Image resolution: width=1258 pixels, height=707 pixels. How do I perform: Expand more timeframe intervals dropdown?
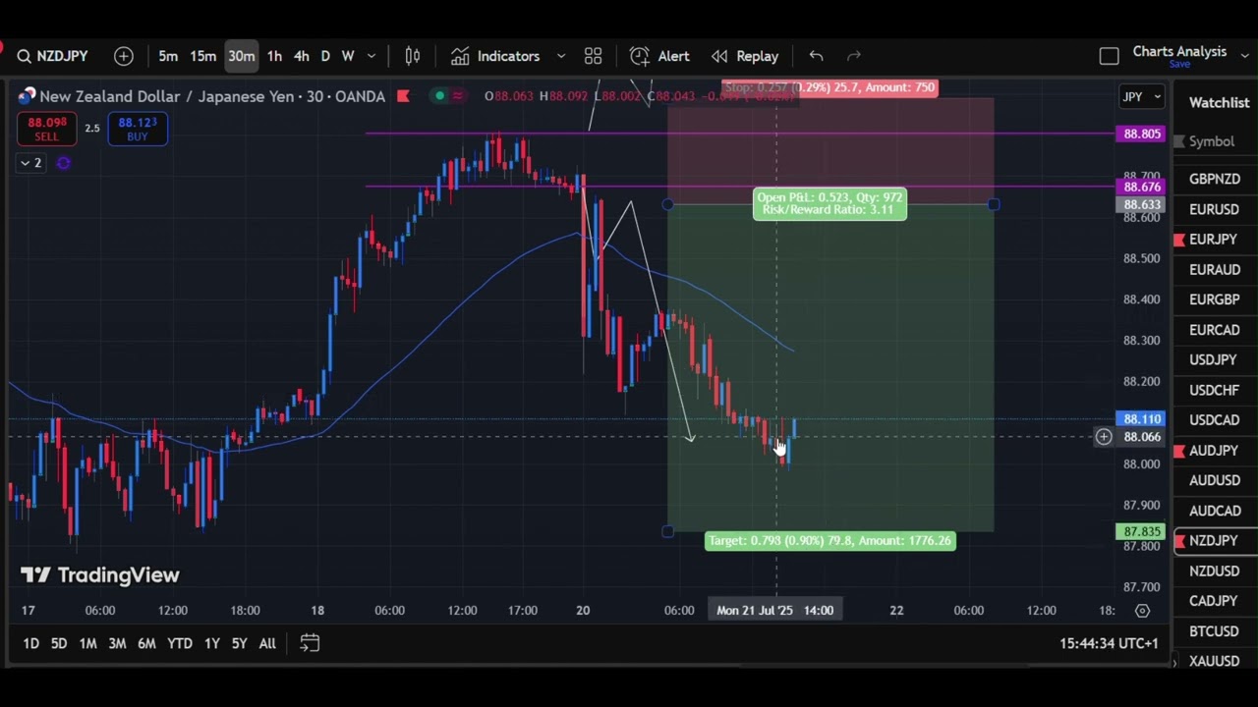point(372,57)
